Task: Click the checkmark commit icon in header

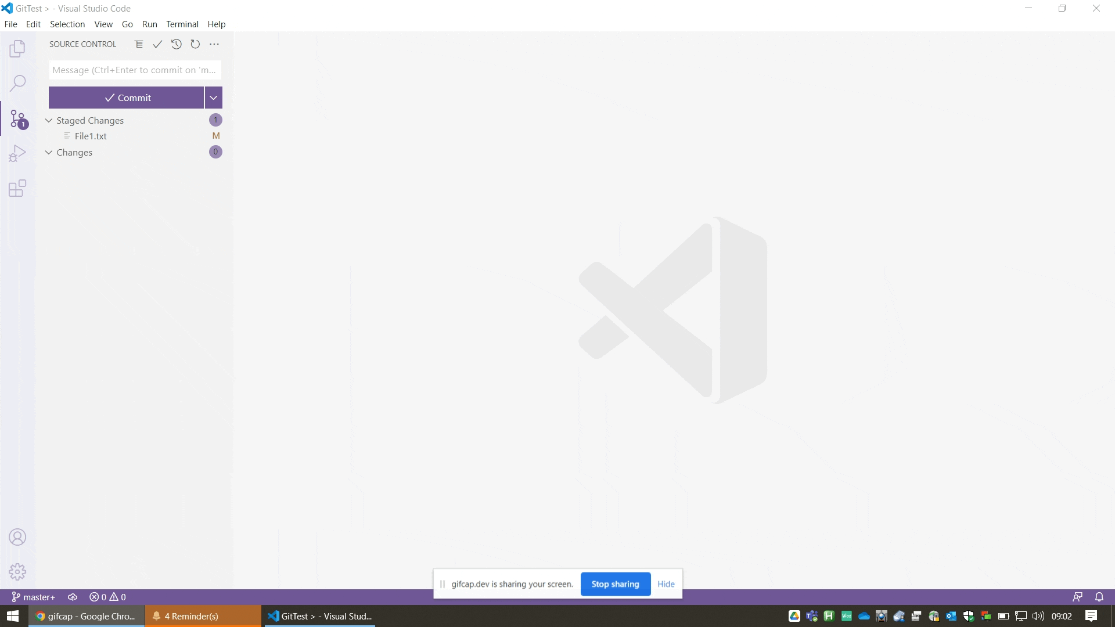Action: (x=157, y=44)
